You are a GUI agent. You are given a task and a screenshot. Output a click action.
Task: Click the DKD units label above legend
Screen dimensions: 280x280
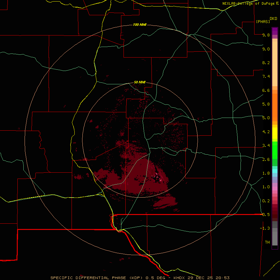pyautogui.click(x=273, y=19)
